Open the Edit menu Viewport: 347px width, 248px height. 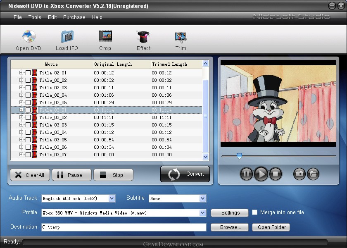pyautogui.click(x=52, y=17)
